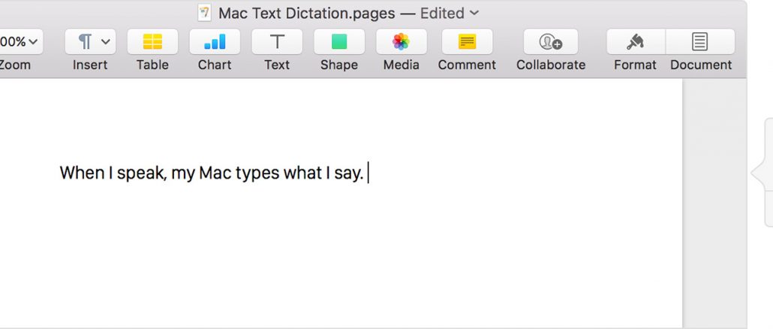Add a table with the Table icon

click(x=152, y=42)
